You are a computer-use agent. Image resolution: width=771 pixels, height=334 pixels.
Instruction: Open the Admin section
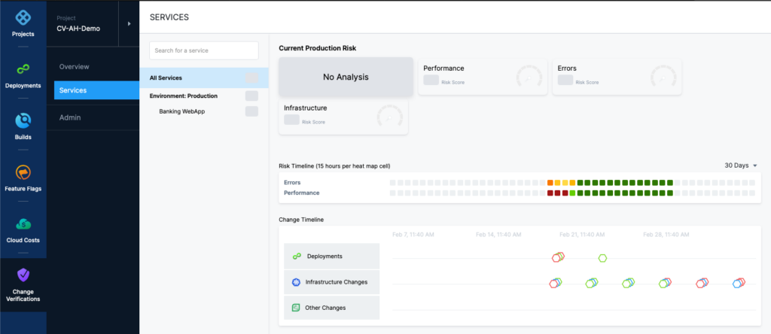click(70, 118)
